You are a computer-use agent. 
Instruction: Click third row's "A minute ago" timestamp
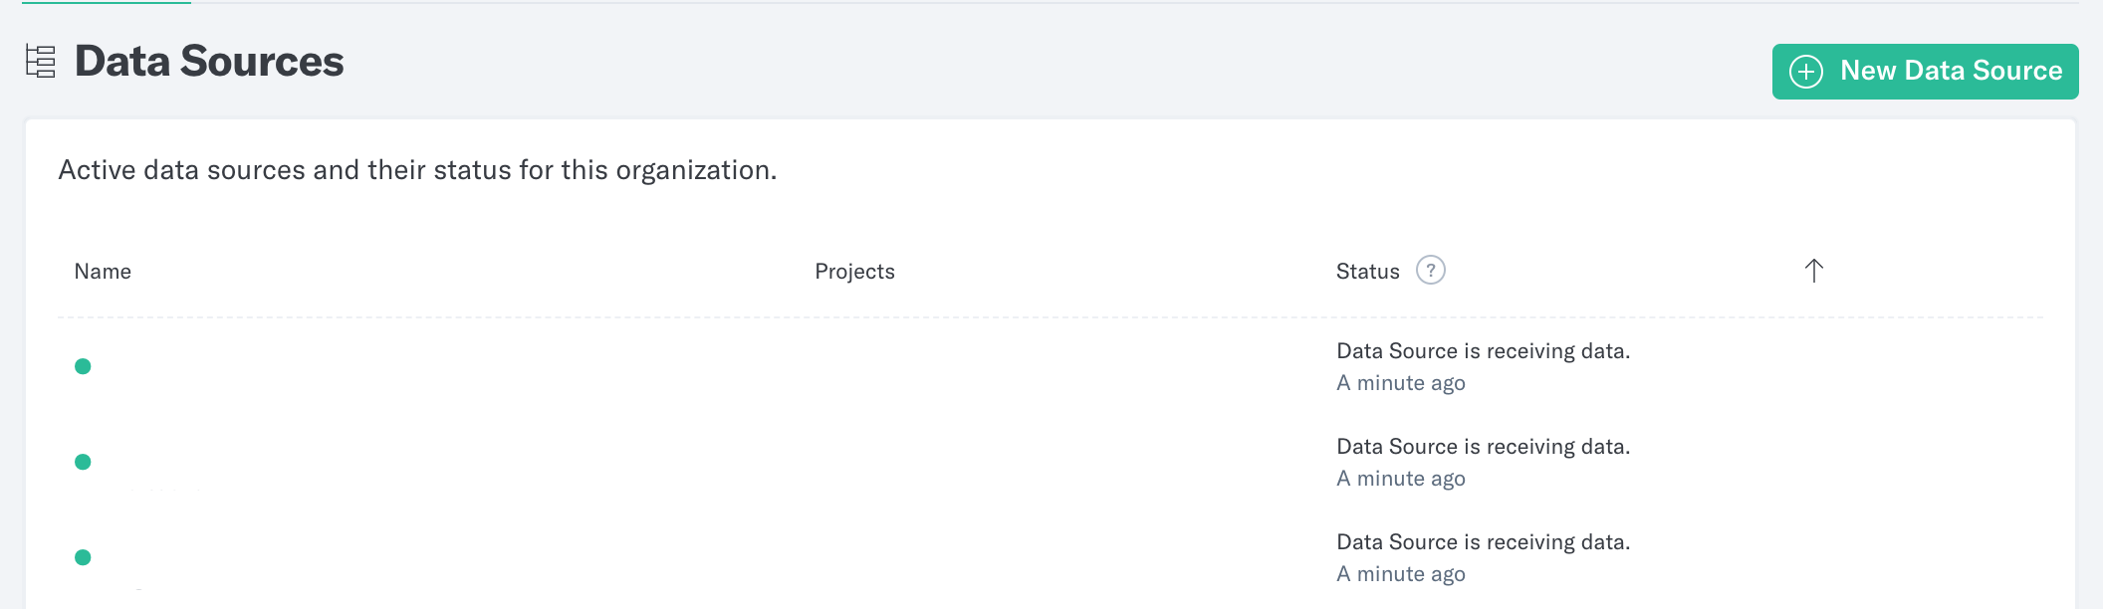point(1401,574)
